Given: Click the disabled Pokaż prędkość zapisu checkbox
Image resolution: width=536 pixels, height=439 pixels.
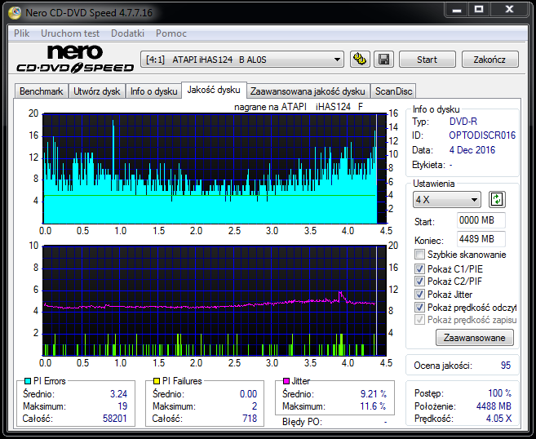Looking at the screenshot, I should point(419,320).
